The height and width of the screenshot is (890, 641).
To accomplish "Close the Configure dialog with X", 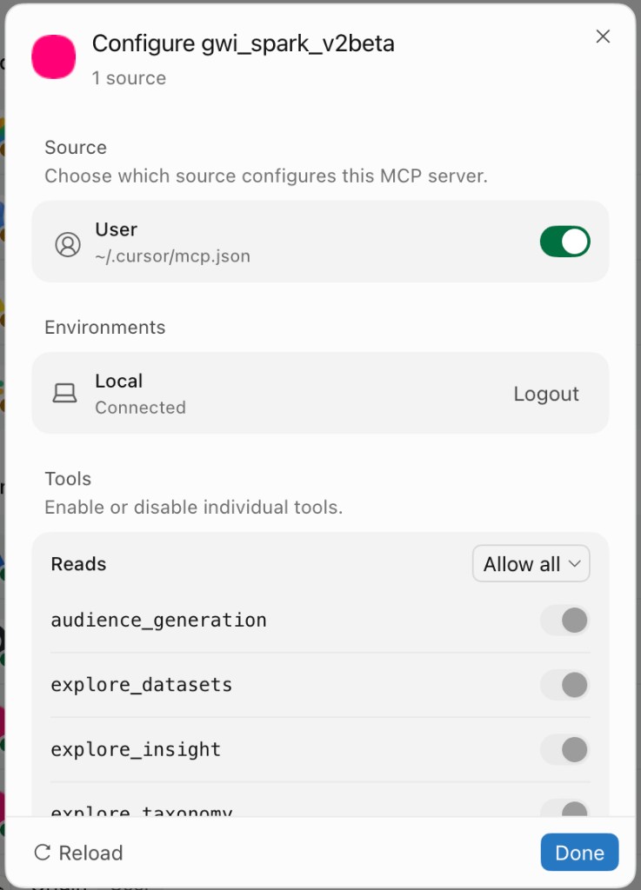I will click(x=603, y=37).
